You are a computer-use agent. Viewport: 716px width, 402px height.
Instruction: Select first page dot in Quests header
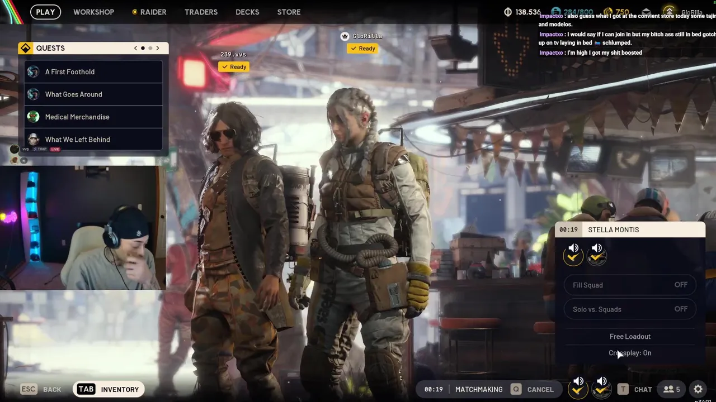[x=143, y=48]
